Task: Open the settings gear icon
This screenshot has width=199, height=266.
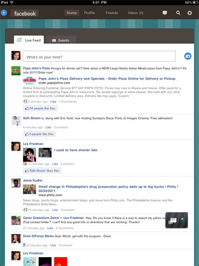Action: click(x=190, y=13)
